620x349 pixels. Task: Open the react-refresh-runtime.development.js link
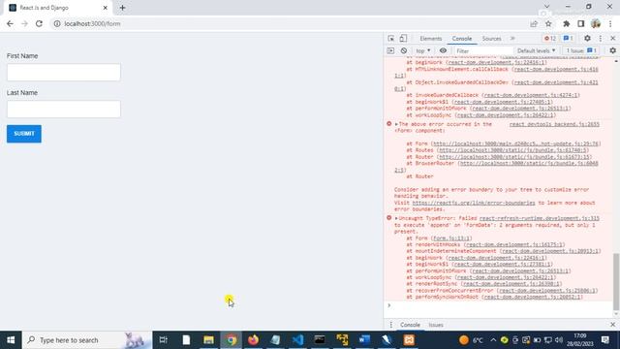[x=540, y=218]
